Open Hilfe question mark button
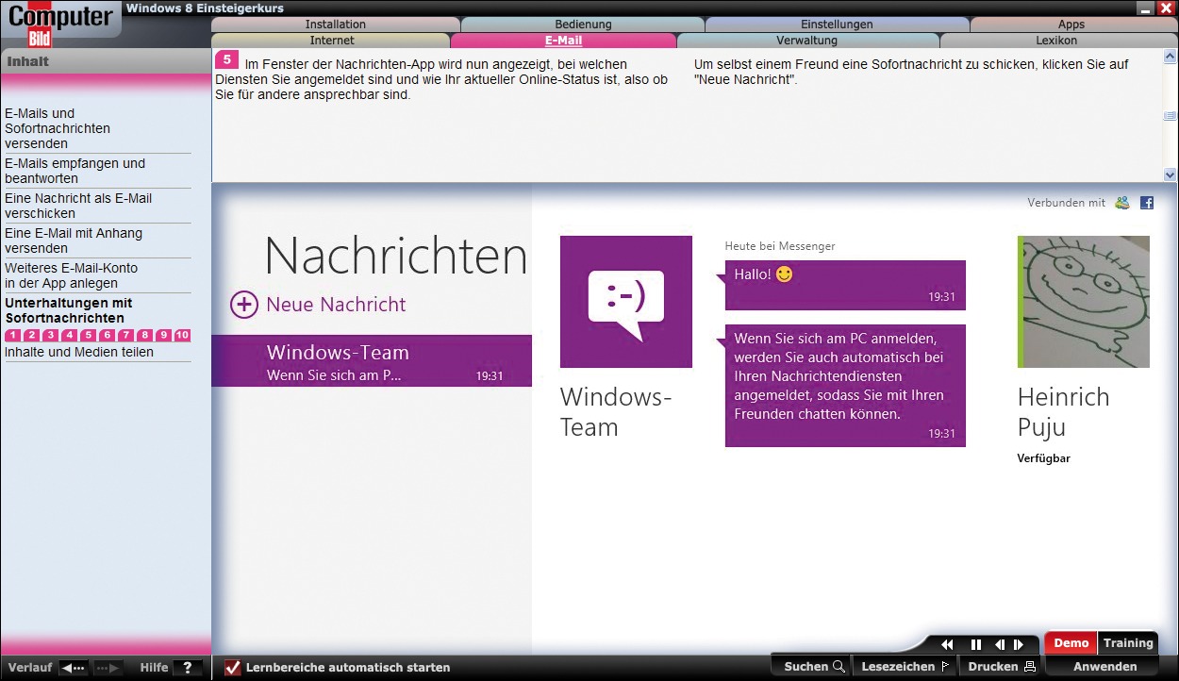 click(187, 668)
